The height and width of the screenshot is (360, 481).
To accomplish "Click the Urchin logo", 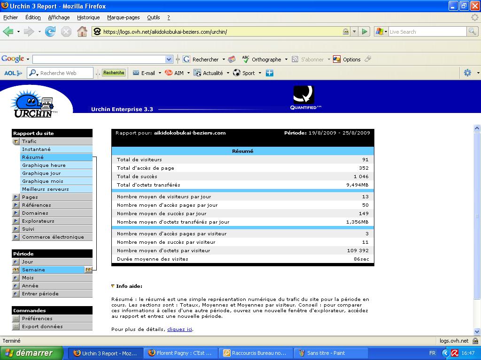I will click(34, 104).
